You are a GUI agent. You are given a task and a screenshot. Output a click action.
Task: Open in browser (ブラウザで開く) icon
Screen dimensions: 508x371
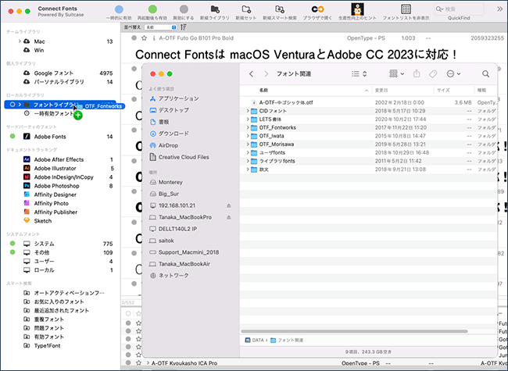317,9
